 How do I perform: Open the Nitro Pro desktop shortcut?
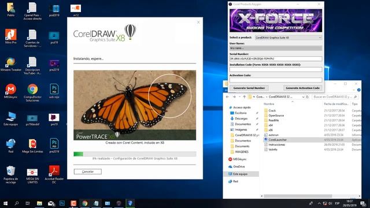tap(11, 36)
